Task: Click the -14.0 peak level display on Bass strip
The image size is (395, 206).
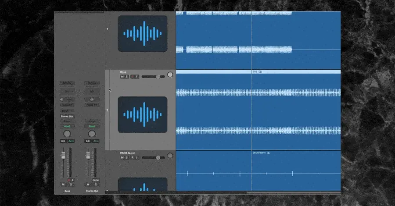Action: click(71, 141)
